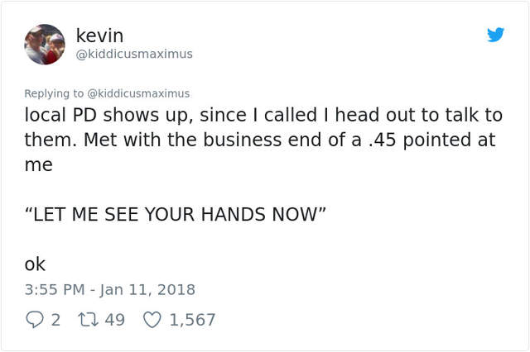
Task: Click @kiddicusmaximus in the "Replying to" line
Action: pos(139,93)
